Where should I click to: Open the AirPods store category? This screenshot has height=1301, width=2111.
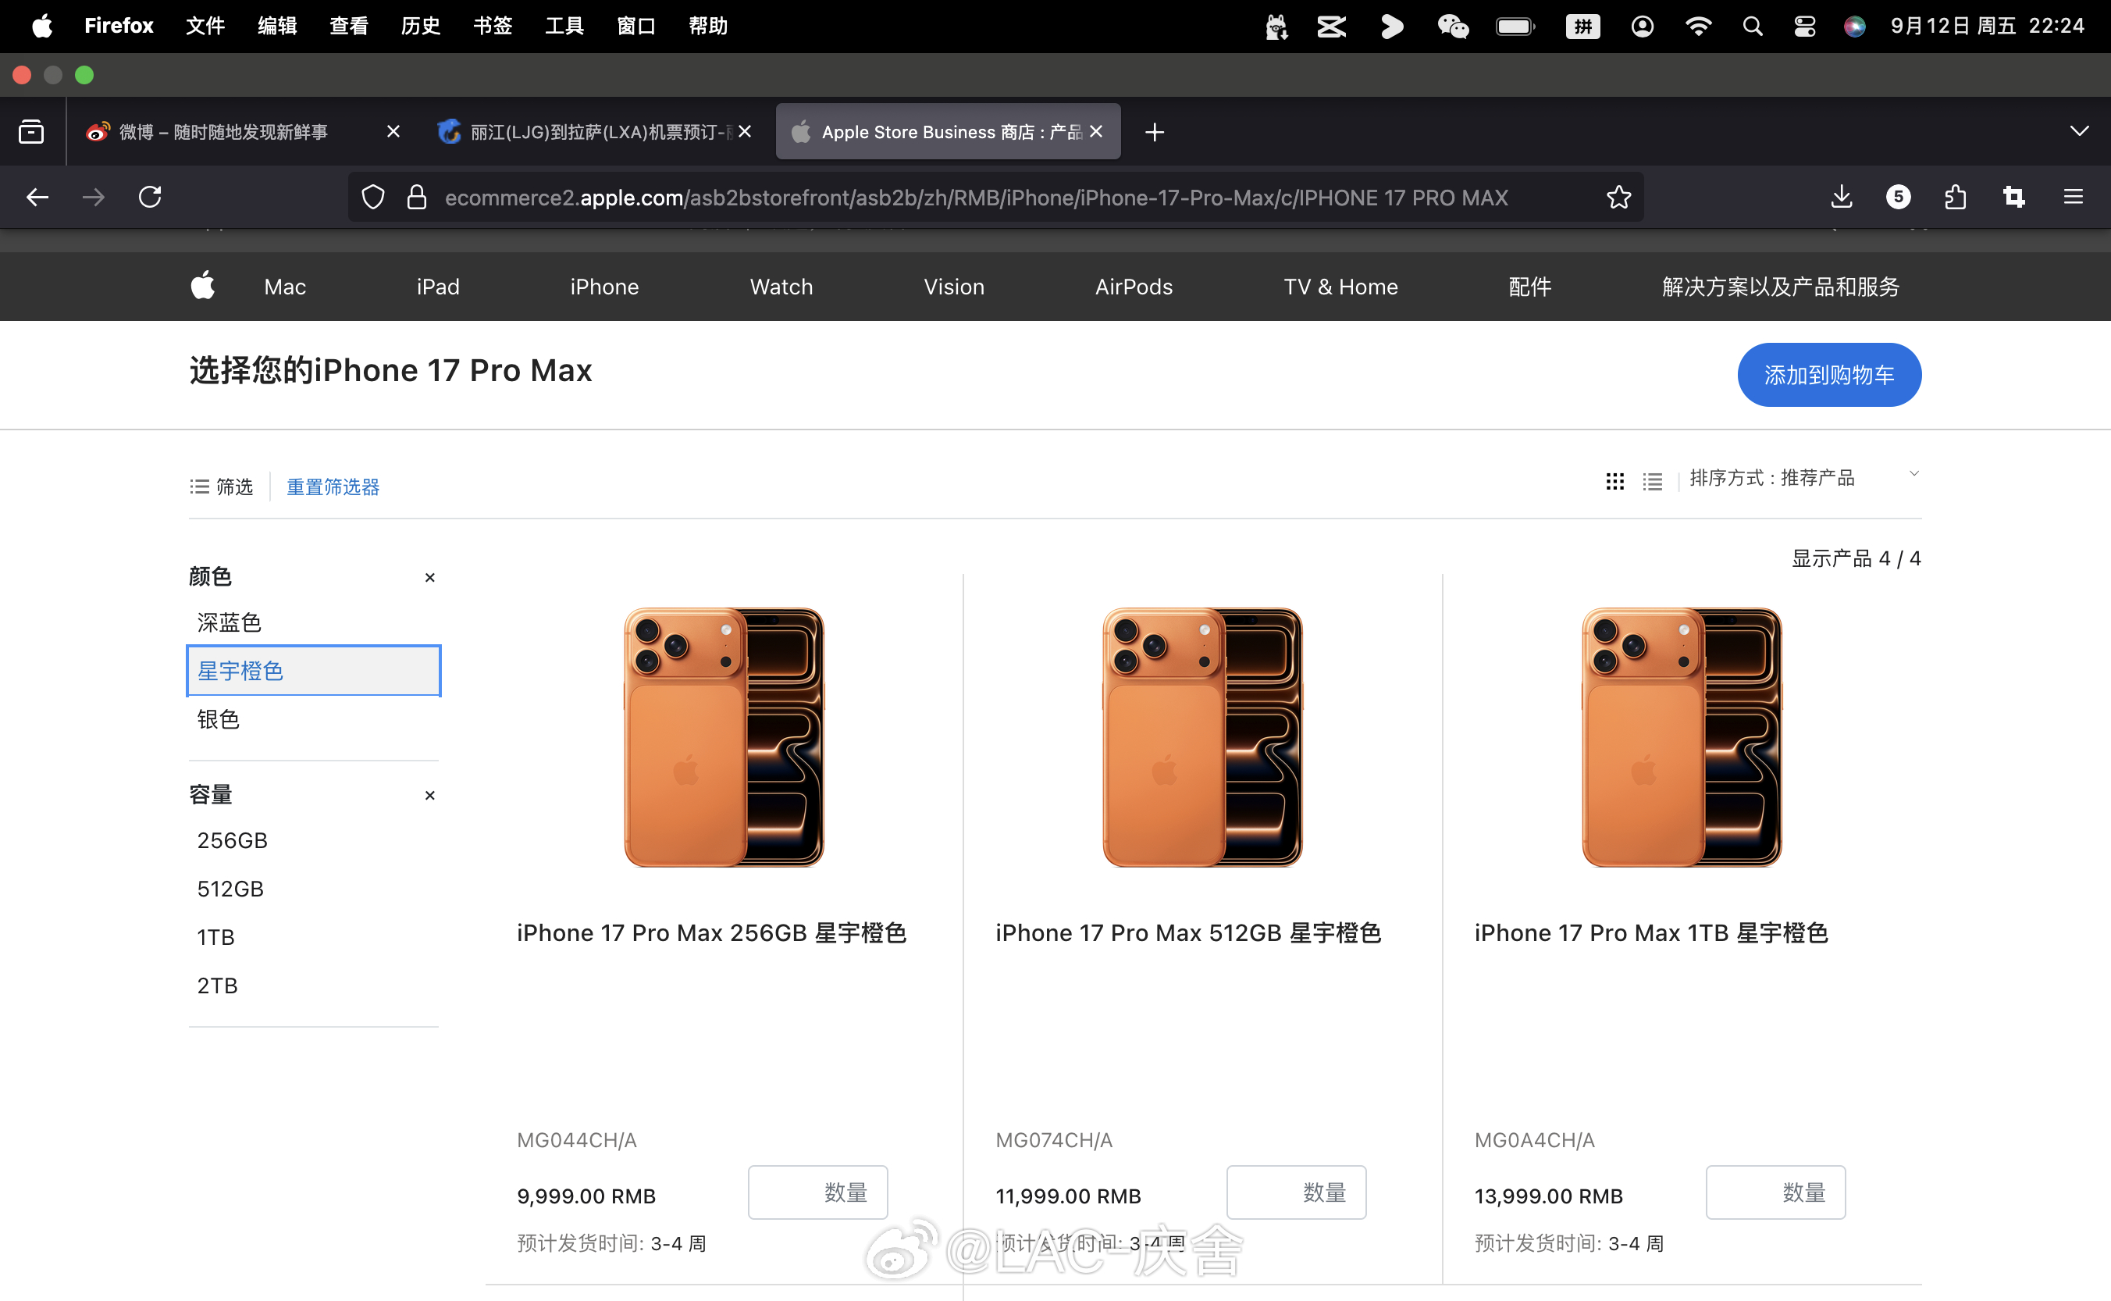(1134, 287)
